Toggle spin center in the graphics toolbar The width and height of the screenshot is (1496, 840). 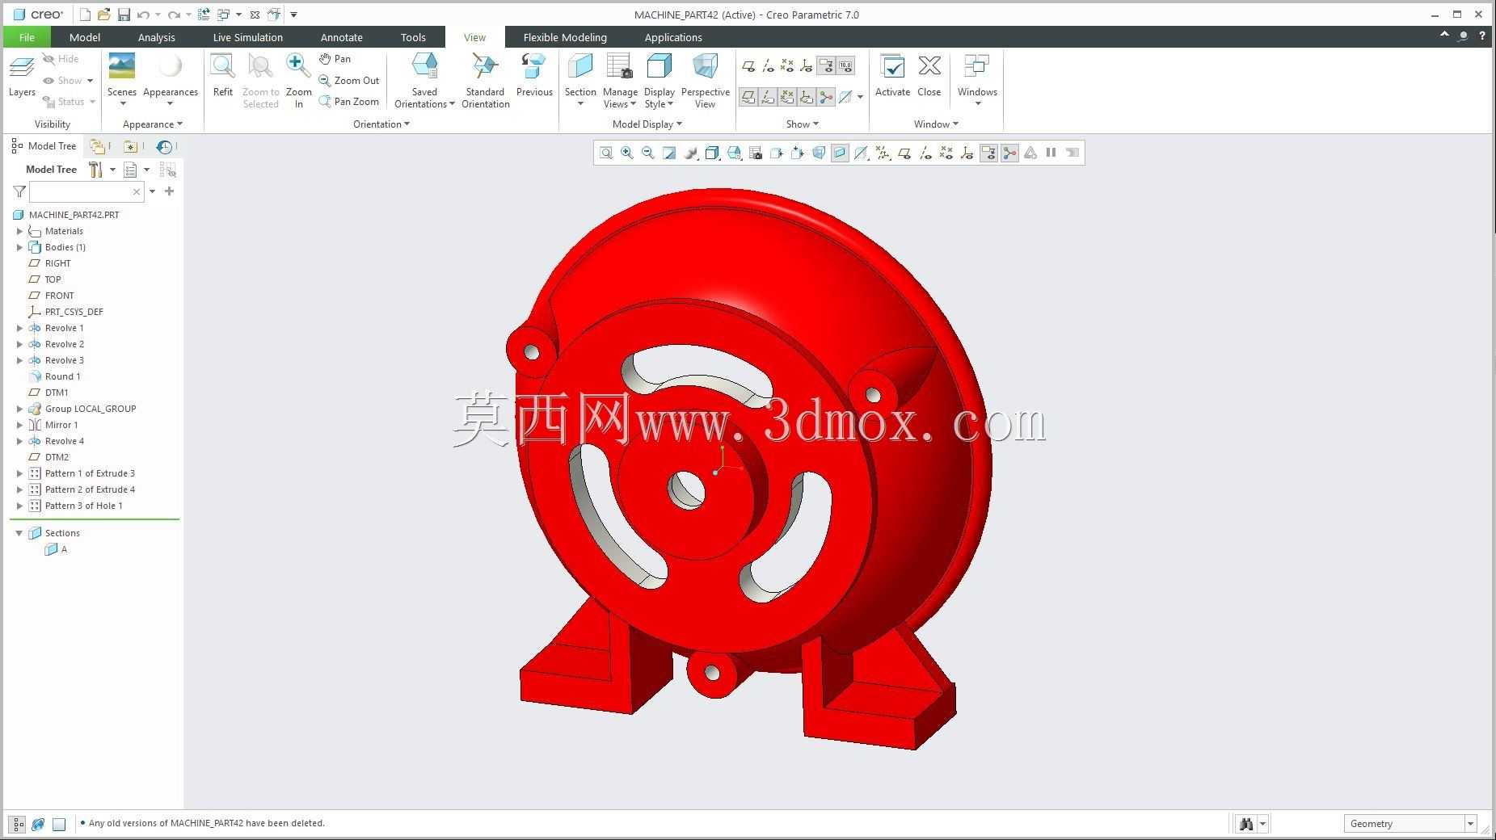tap(1009, 153)
